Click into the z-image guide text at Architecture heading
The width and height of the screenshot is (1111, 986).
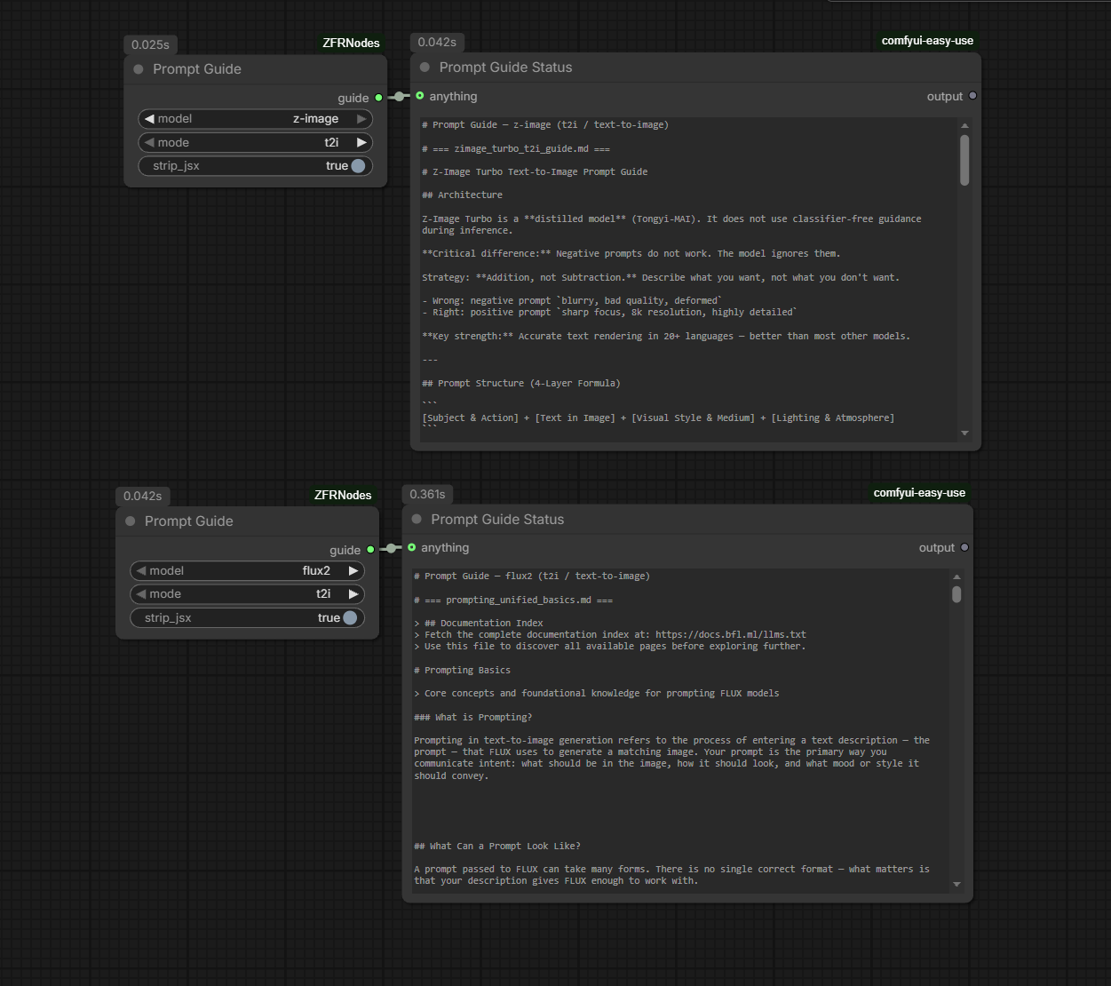[x=462, y=195]
